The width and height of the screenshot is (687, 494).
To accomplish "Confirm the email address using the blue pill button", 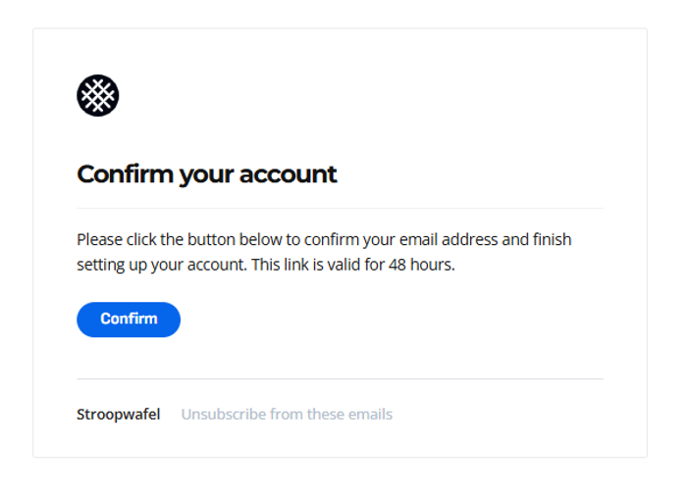I will coord(129,320).
